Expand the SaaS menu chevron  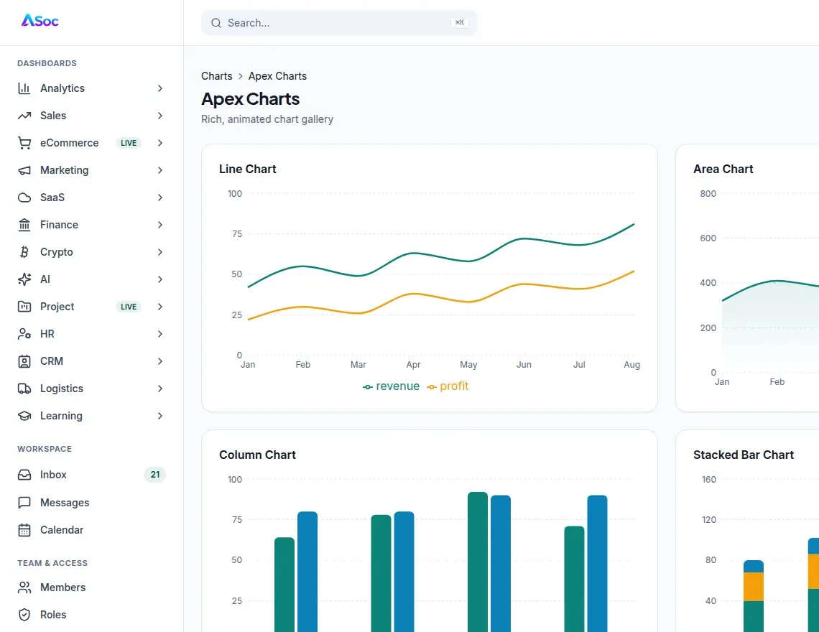159,197
